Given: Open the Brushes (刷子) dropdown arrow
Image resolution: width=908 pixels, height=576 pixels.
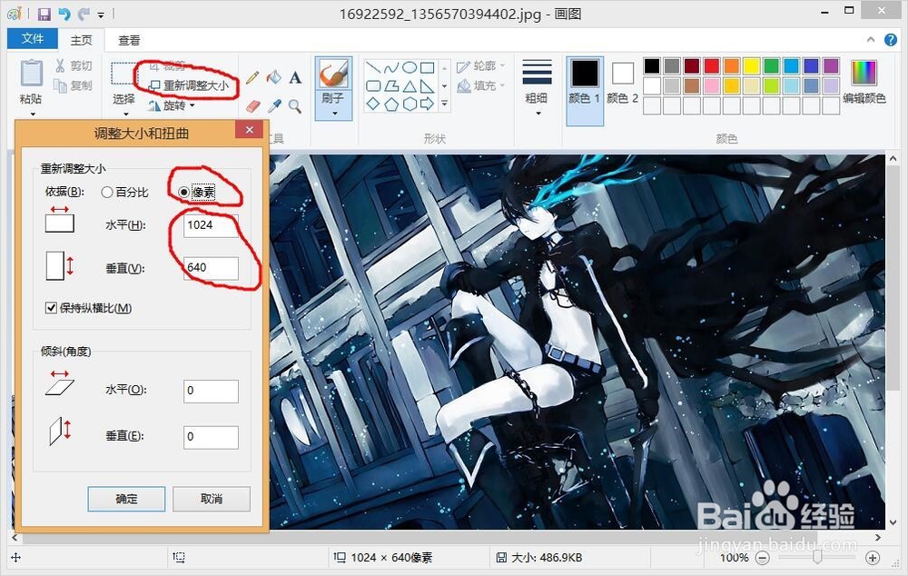Looking at the screenshot, I should tap(333, 114).
